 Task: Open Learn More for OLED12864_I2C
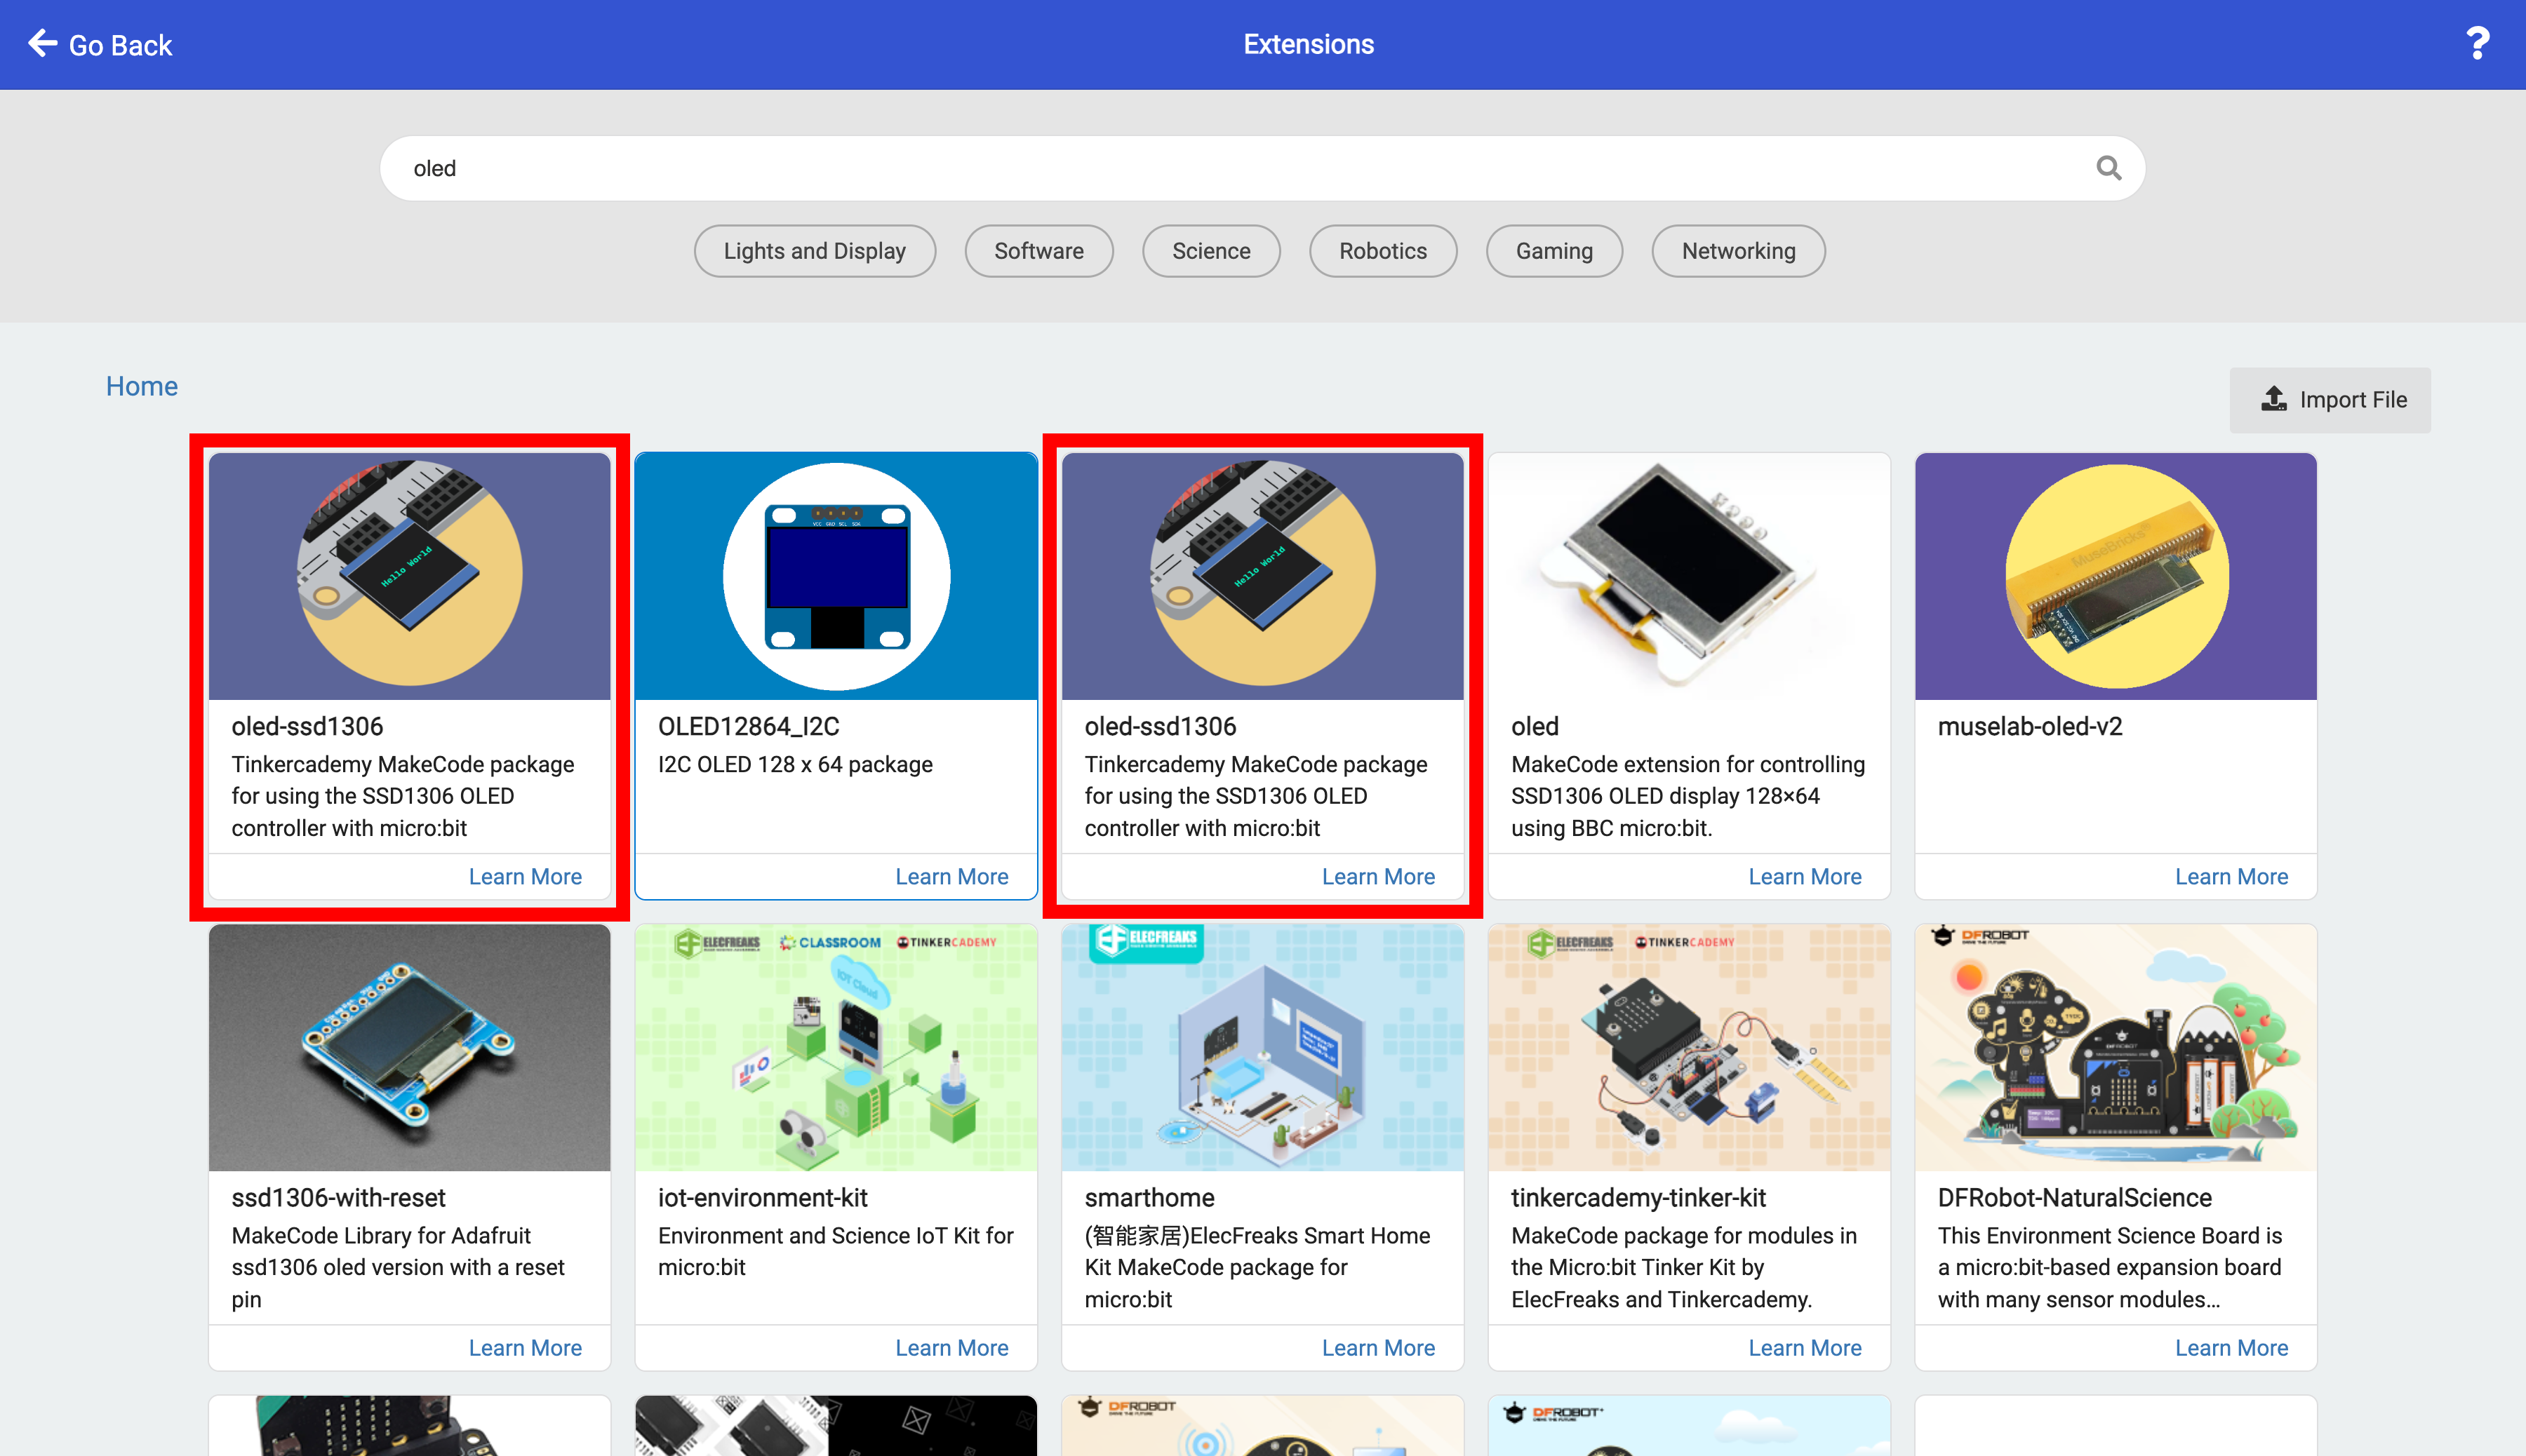click(951, 876)
